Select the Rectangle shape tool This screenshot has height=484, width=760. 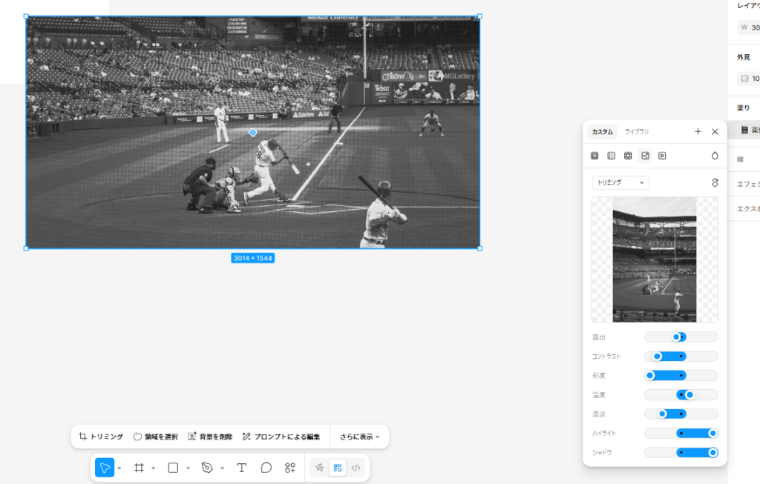173,468
